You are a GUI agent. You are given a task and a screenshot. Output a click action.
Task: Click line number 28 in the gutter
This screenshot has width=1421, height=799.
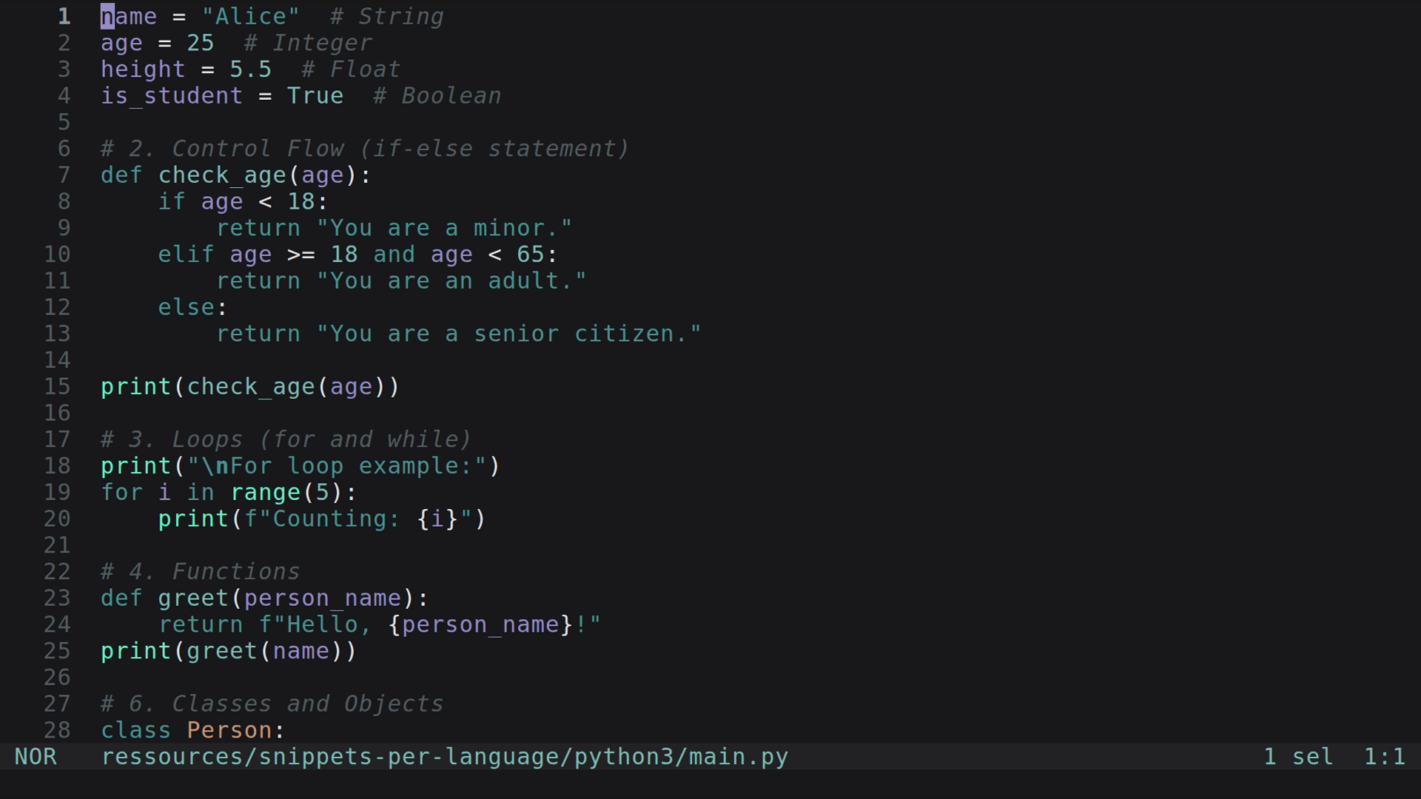pyautogui.click(x=57, y=729)
